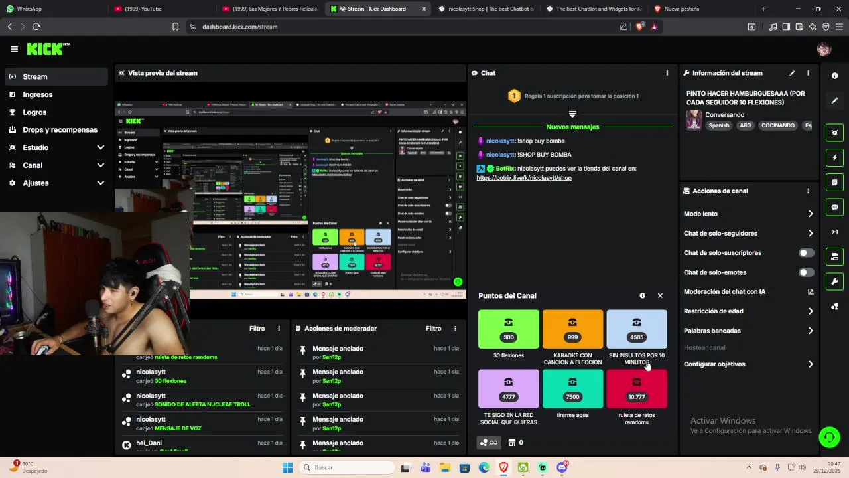849x478 pixels.
Task: Open File Explorer from the taskbar
Action: (x=444, y=467)
